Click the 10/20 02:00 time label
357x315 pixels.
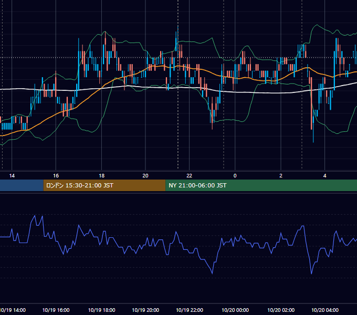281,310
